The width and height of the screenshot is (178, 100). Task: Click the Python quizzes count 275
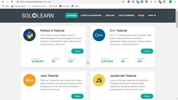coord(70,61)
